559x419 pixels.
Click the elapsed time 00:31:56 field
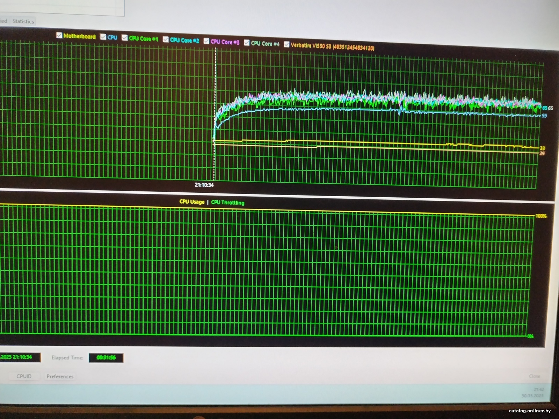[106, 358]
